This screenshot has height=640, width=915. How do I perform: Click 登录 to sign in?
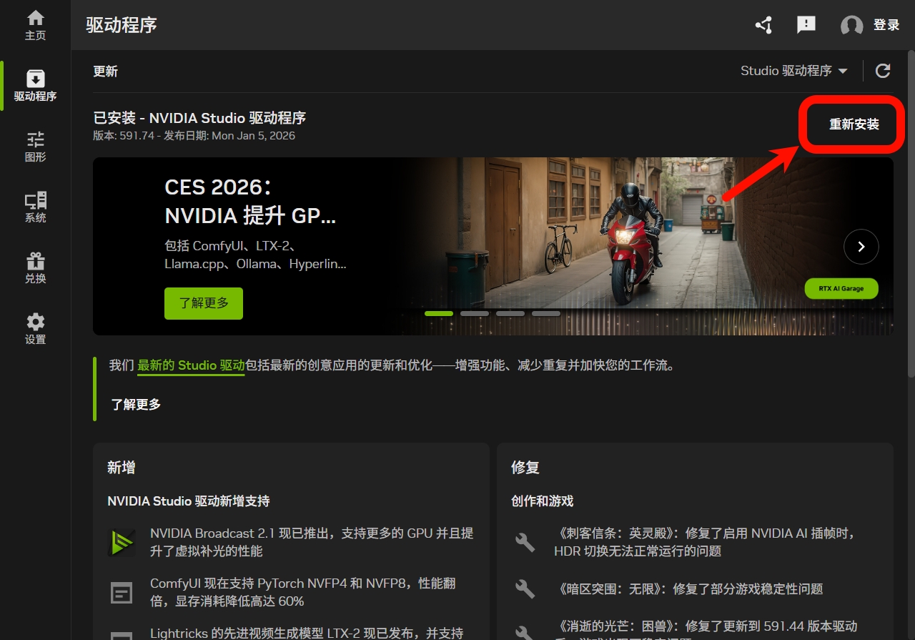tap(886, 26)
